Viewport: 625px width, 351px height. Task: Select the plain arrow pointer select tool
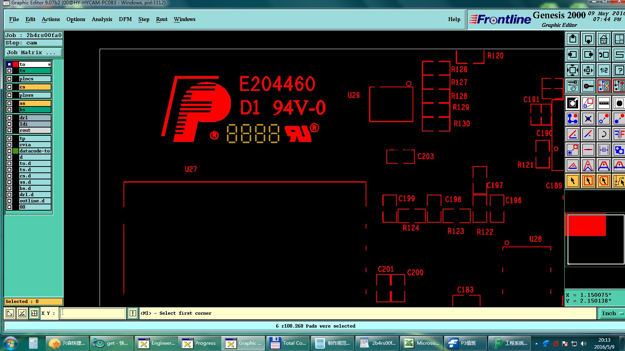[573, 181]
